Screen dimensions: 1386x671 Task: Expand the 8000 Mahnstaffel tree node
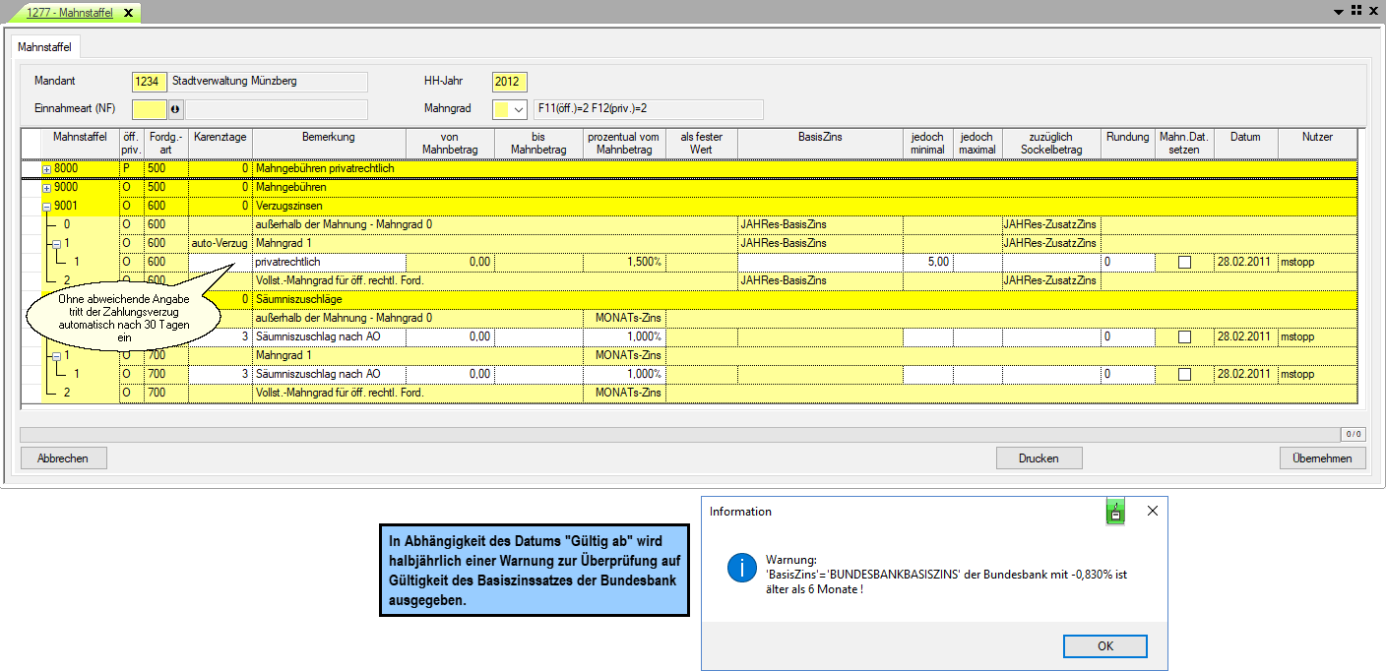(x=46, y=169)
